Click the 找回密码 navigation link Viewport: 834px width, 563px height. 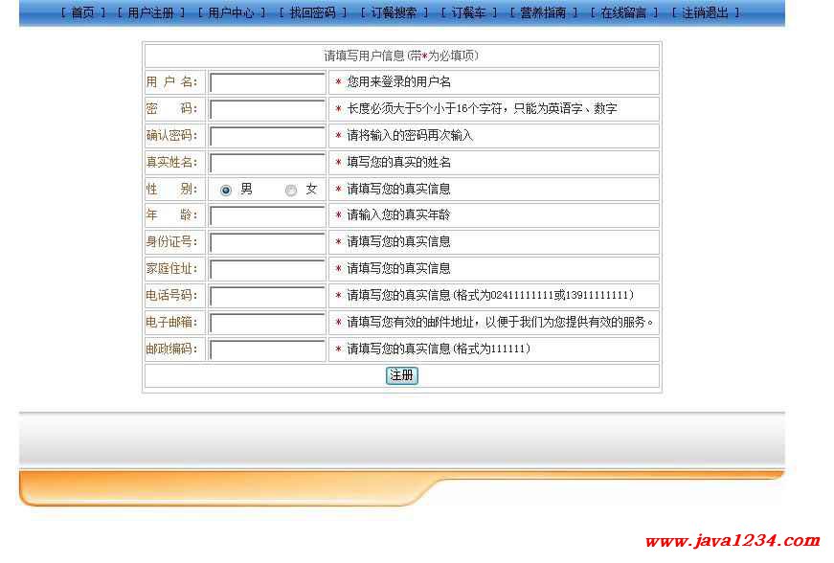(x=312, y=13)
